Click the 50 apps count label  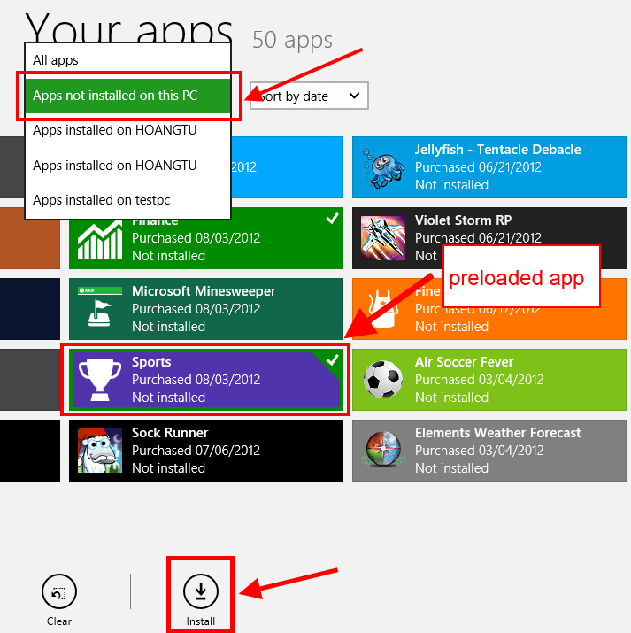(x=292, y=40)
